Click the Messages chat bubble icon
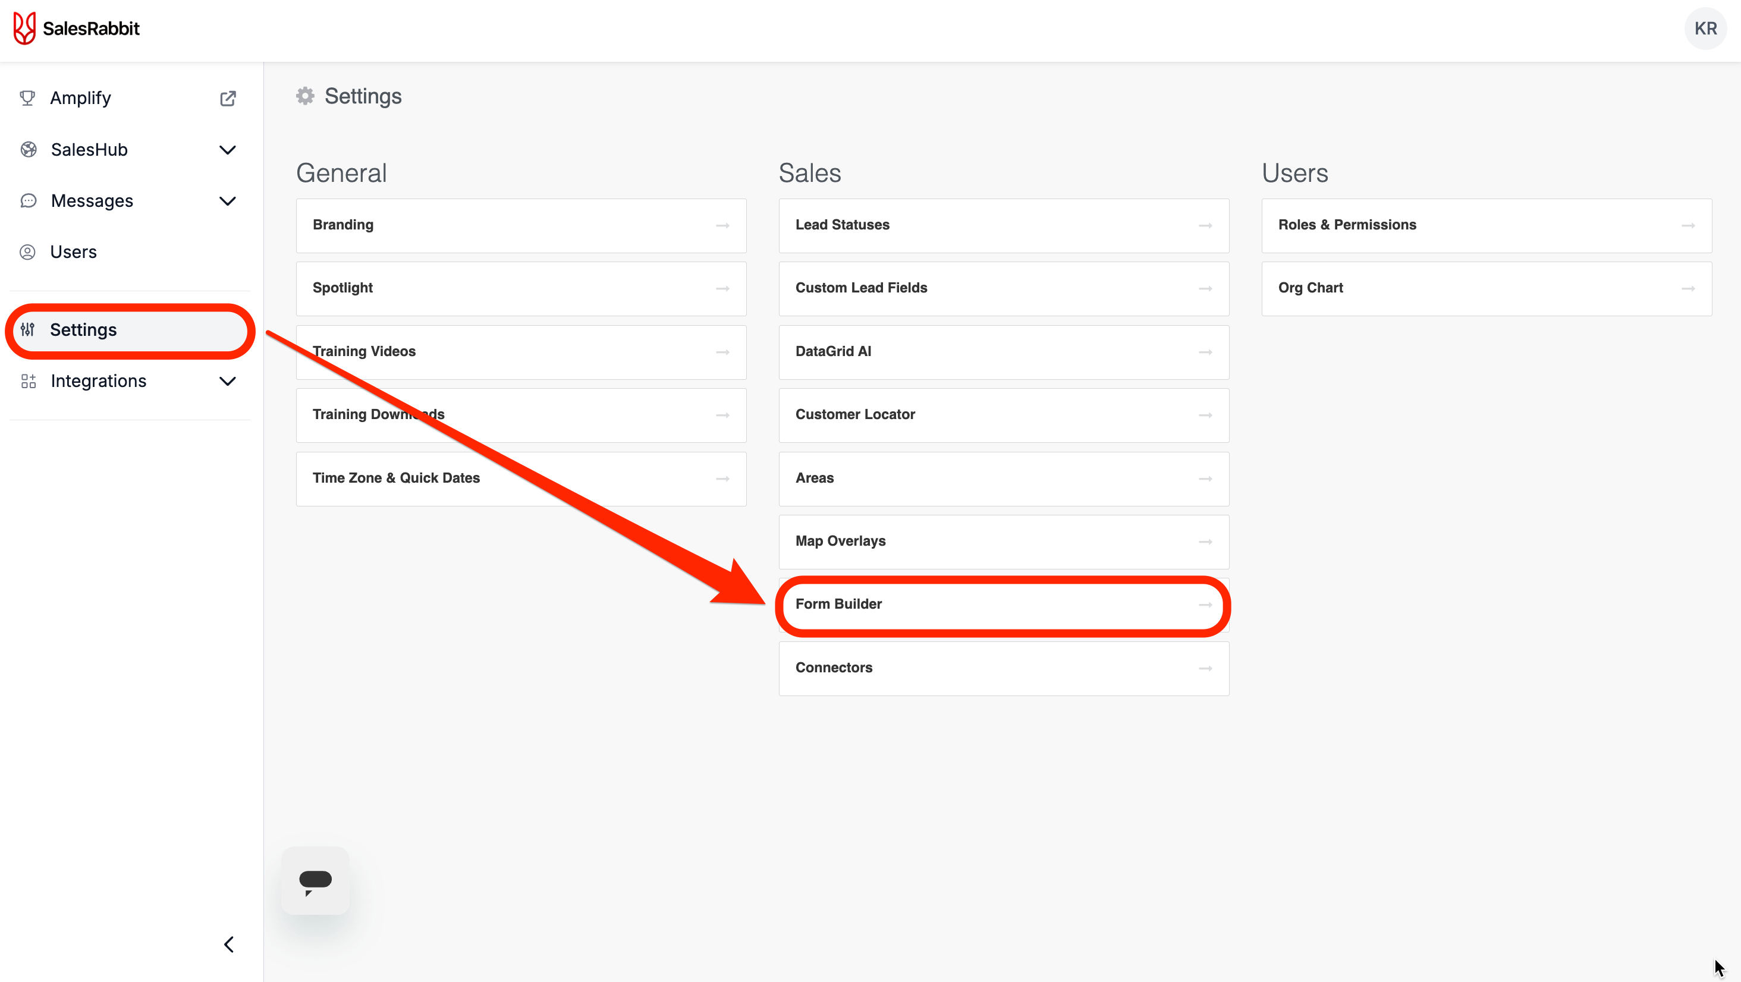The height and width of the screenshot is (982, 1741). pos(29,201)
